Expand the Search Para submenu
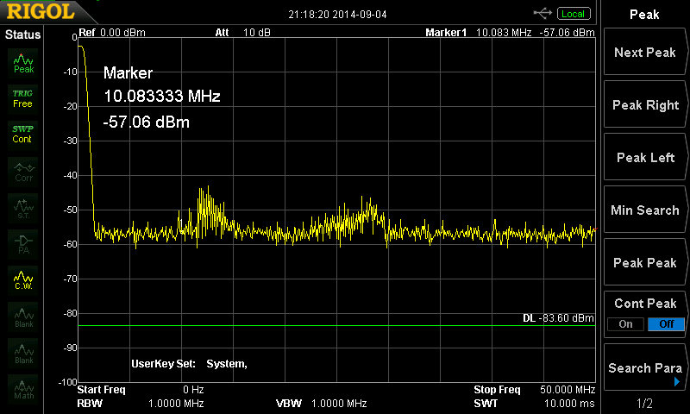The height and width of the screenshot is (414, 690). (x=644, y=368)
